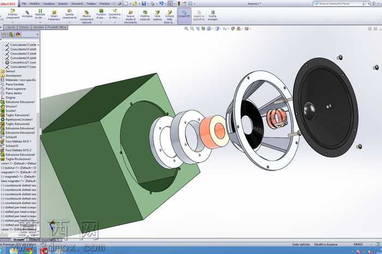Click the Edit appearance color sphere icon
The height and width of the screenshot is (254, 382).
tap(232, 29)
